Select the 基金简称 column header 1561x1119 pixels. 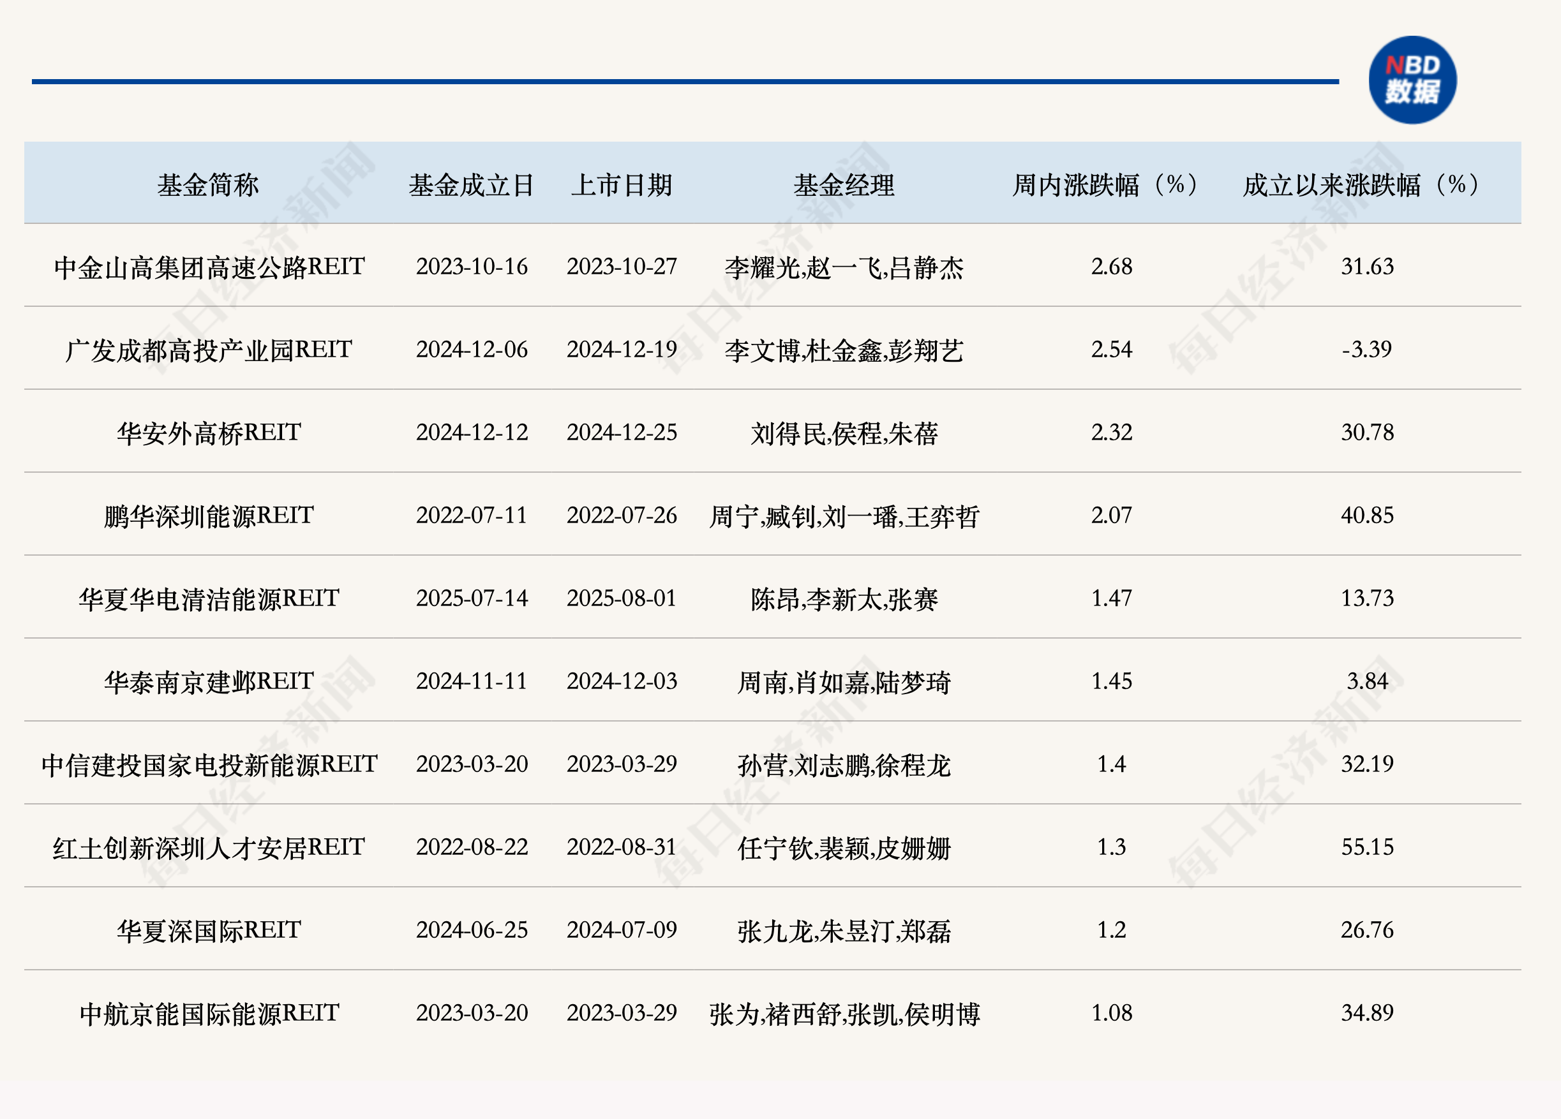(x=208, y=185)
